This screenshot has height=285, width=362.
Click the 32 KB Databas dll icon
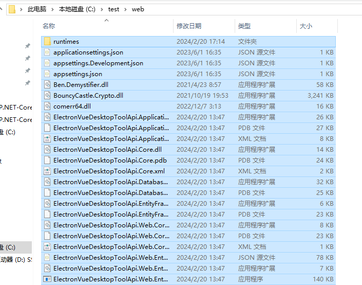click(x=47, y=182)
